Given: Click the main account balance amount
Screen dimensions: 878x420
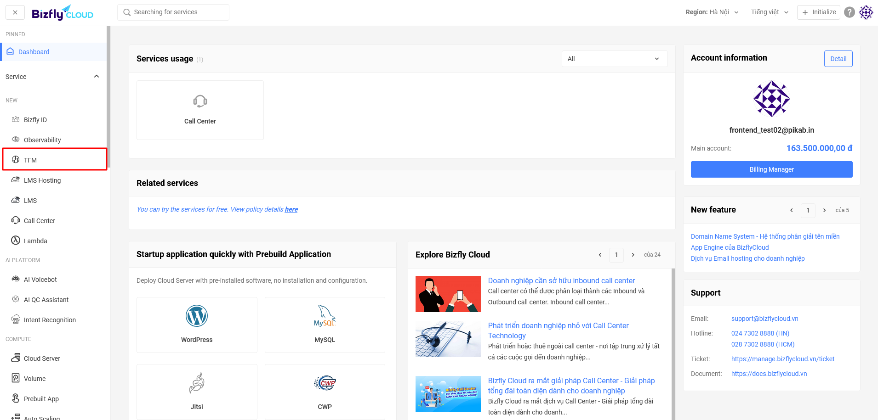Looking at the screenshot, I should point(819,148).
